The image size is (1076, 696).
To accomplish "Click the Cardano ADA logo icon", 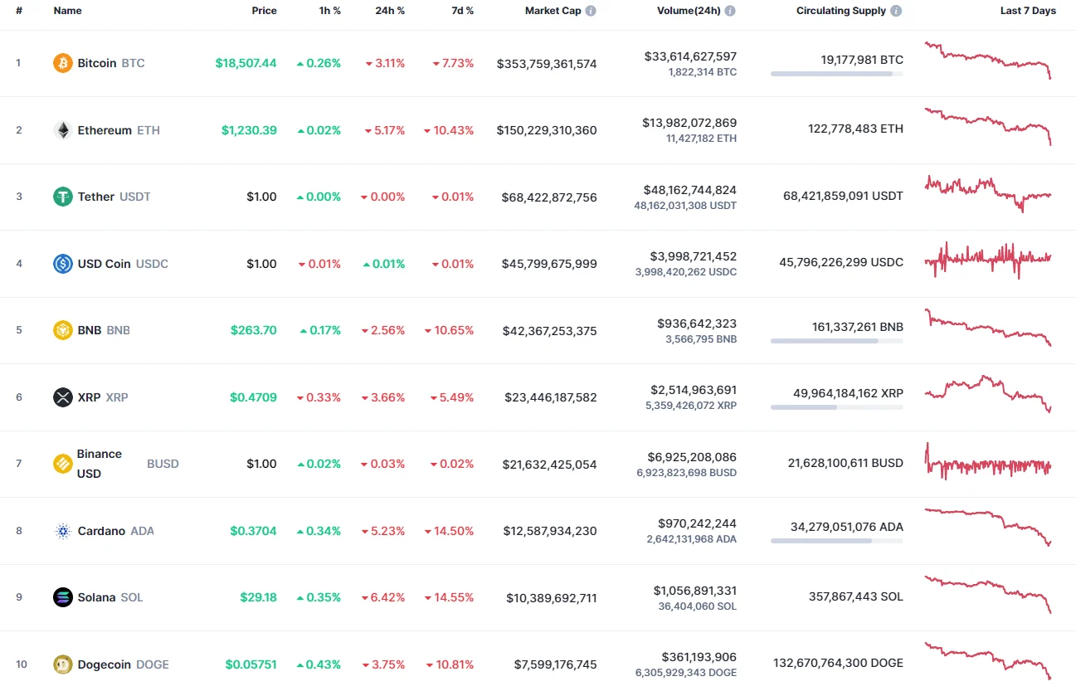I will (x=63, y=530).
